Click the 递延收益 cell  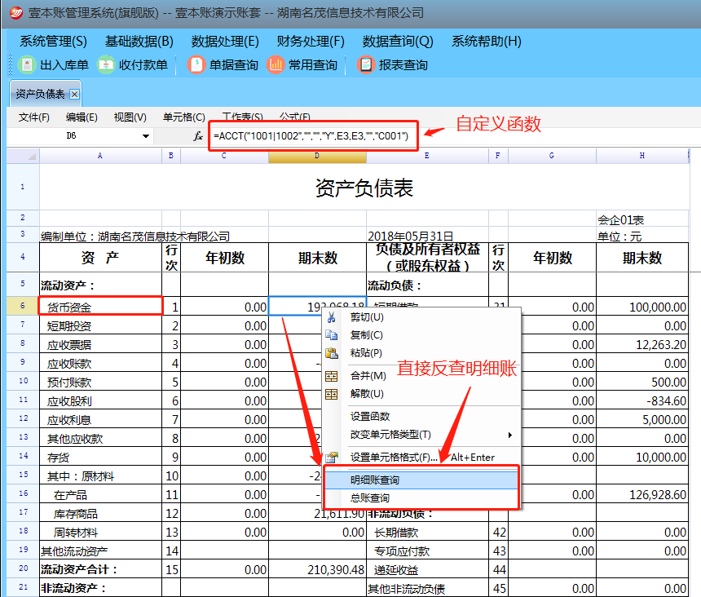point(427,569)
